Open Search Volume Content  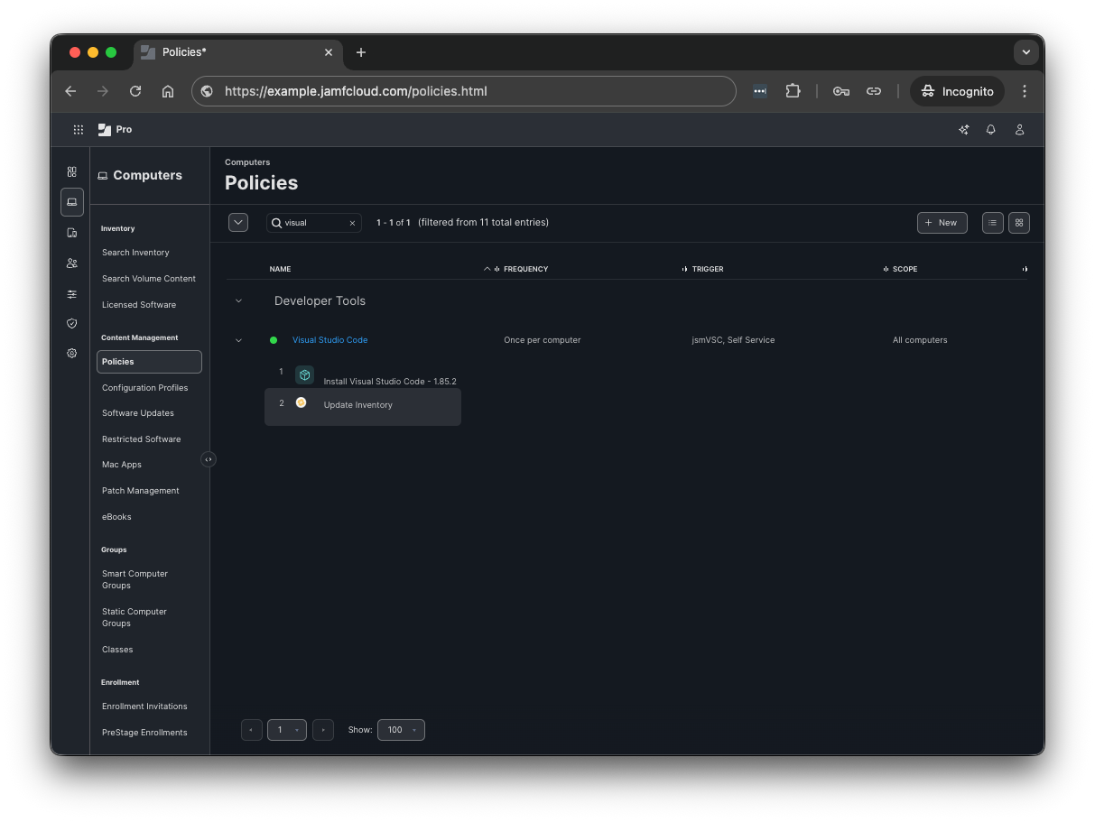pos(149,279)
